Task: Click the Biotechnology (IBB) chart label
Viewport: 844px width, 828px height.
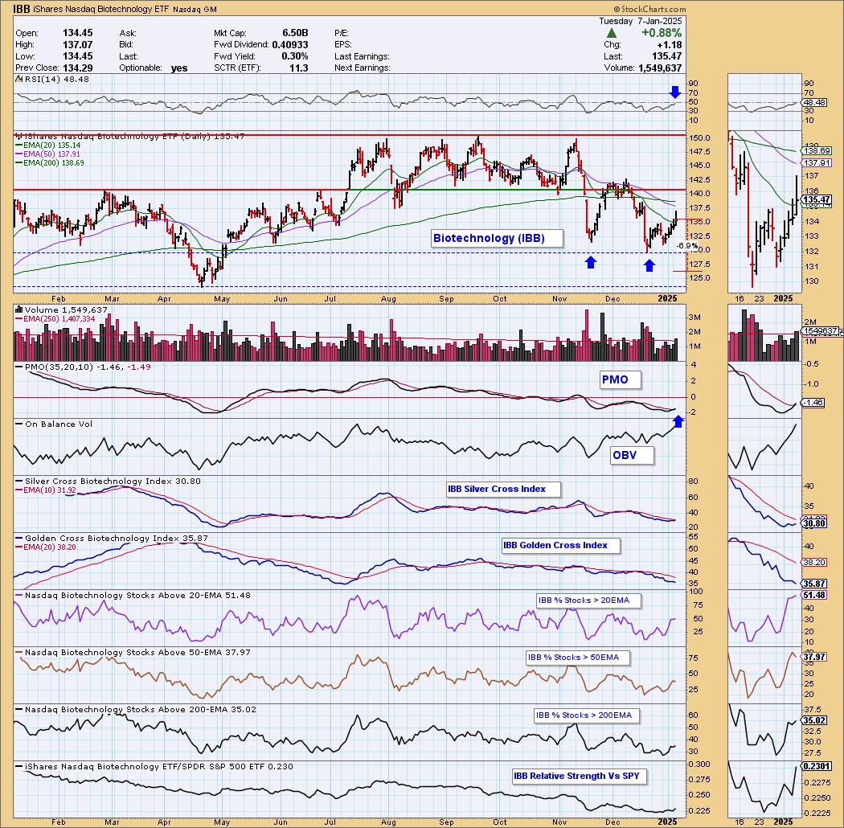Action: pos(497,238)
